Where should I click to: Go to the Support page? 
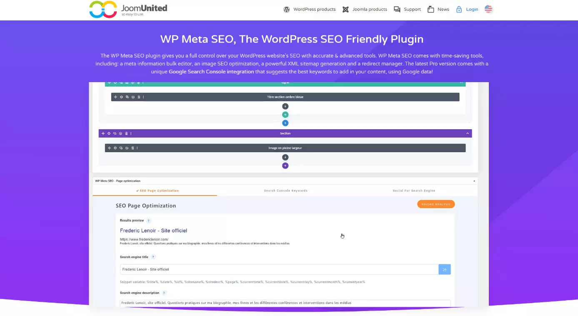[408, 9]
